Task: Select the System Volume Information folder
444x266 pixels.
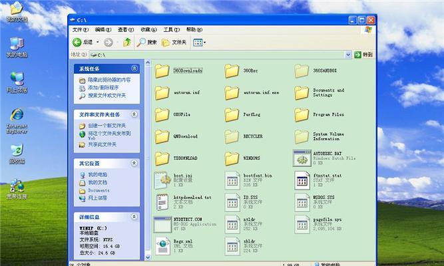Action: click(302, 136)
